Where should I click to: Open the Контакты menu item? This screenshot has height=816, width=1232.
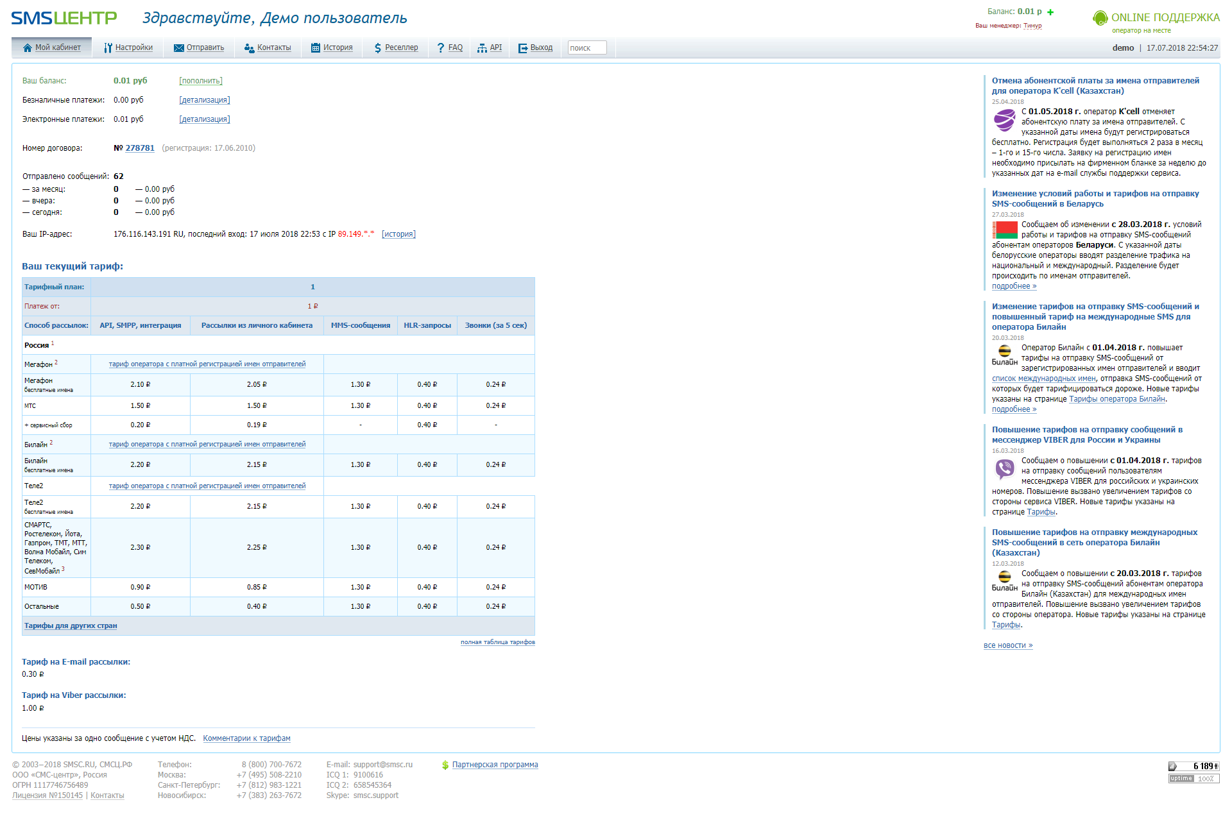coord(274,47)
